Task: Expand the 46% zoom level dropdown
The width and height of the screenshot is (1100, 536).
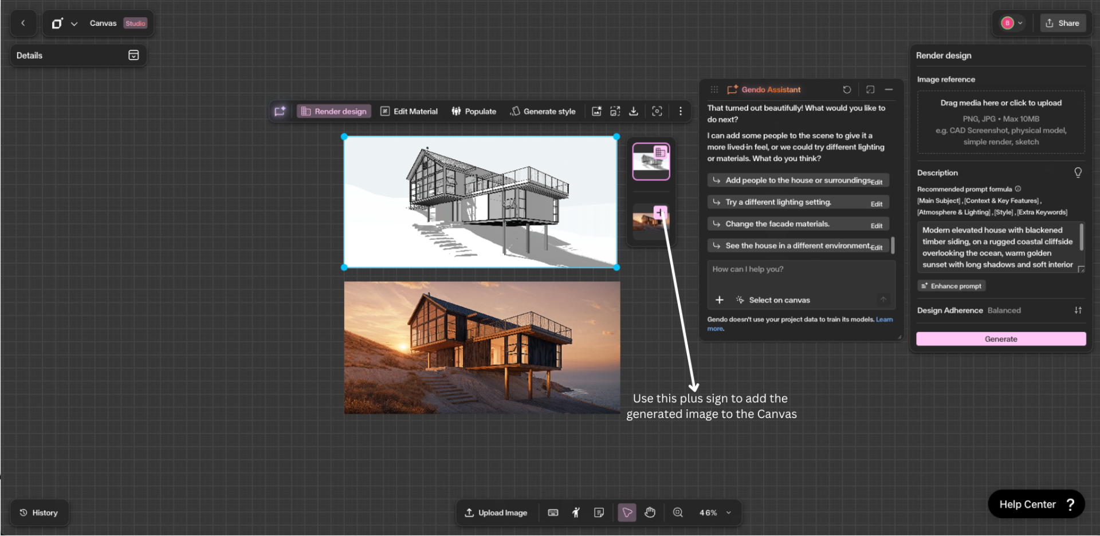Action: (x=729, y=513)
